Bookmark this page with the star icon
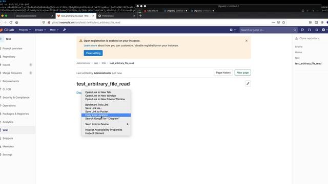This screenshot has width=328, height=184. point(283,22)
